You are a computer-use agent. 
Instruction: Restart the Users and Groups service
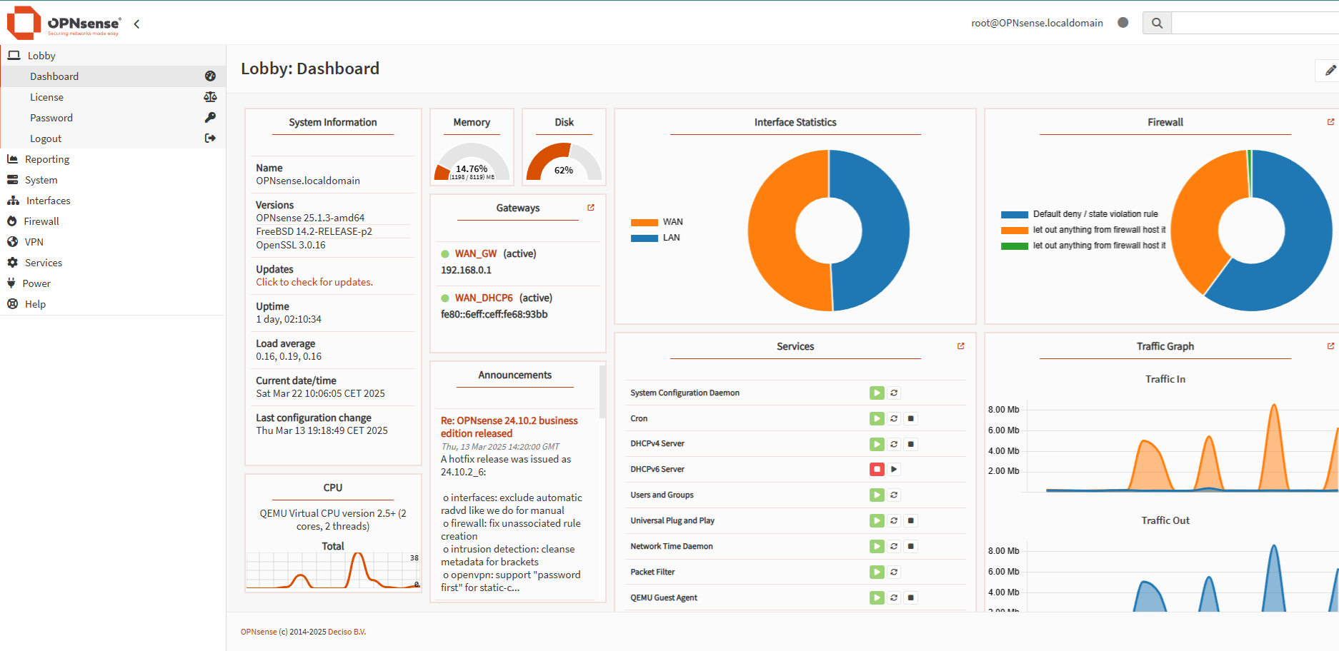894,495
